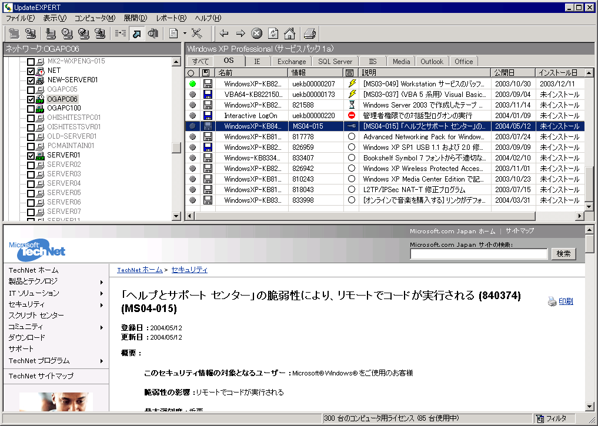Switch to the すべて tab
The width and height of the screenshot is (598, 426).
pos(201,61)
